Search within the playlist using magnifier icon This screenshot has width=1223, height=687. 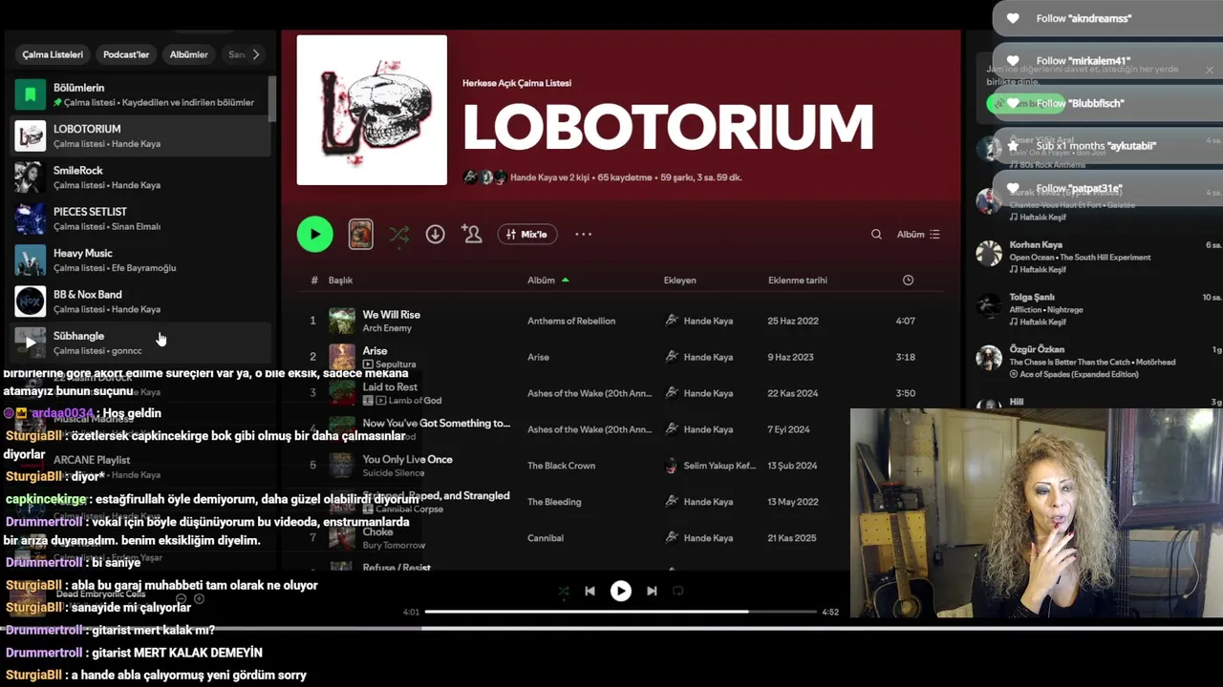(x=876, y=234)
